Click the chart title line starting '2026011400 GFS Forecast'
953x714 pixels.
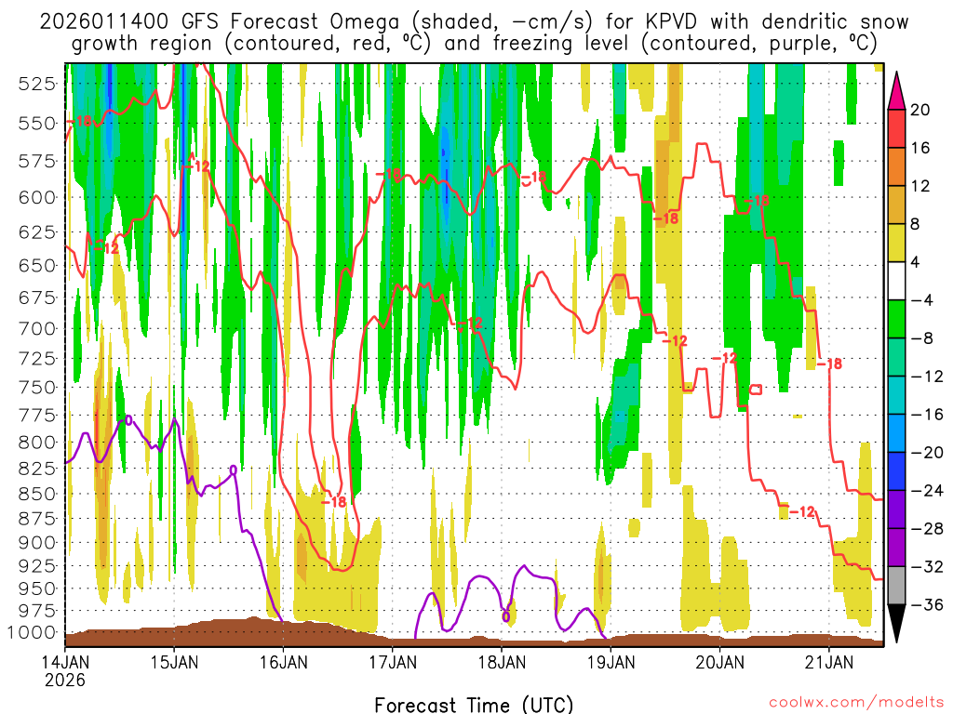click(474, 22)
